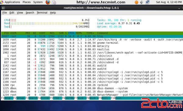Select the highlighted htop process row

click(x=92, y=36)
